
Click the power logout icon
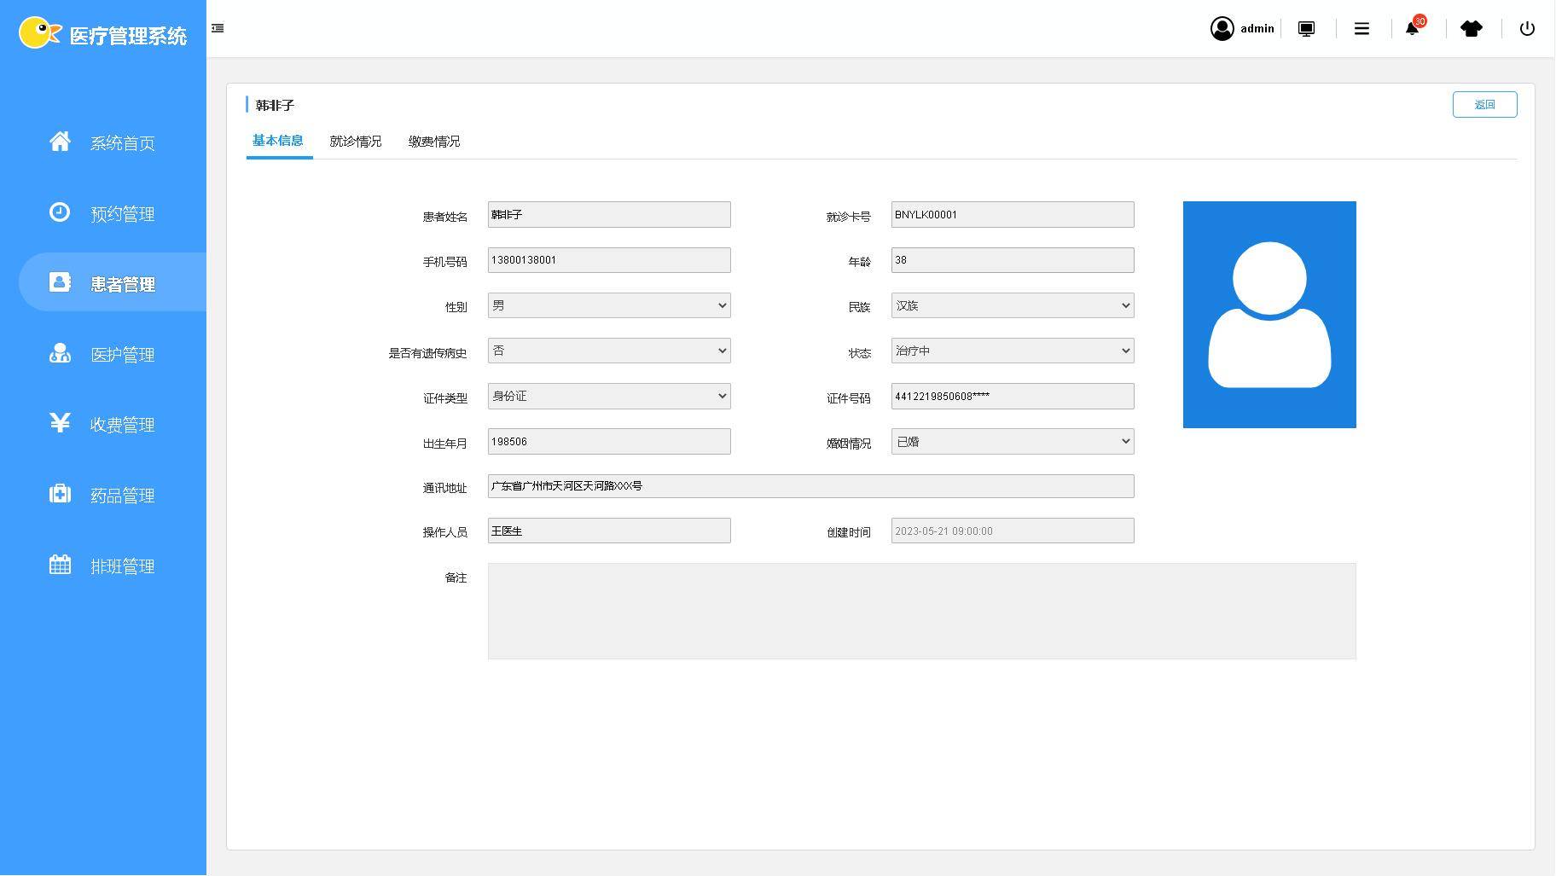click(1527, 29)
